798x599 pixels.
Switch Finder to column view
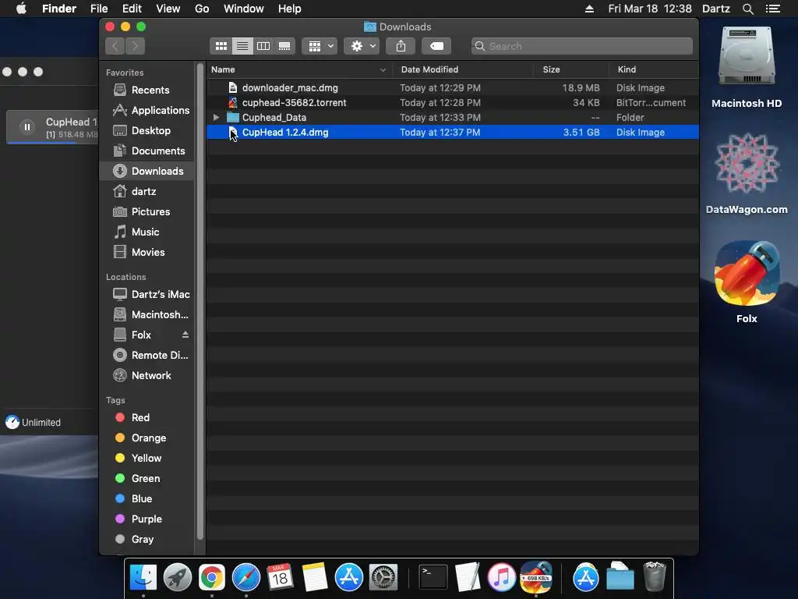click(x=263, y=46)
